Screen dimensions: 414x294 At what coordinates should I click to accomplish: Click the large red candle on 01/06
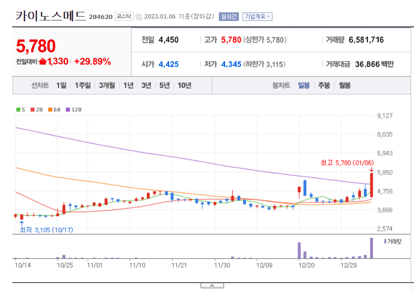pyautogui.click(x=371, y=185)
